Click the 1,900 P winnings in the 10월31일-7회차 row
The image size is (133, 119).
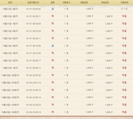(x=109, y=24)
